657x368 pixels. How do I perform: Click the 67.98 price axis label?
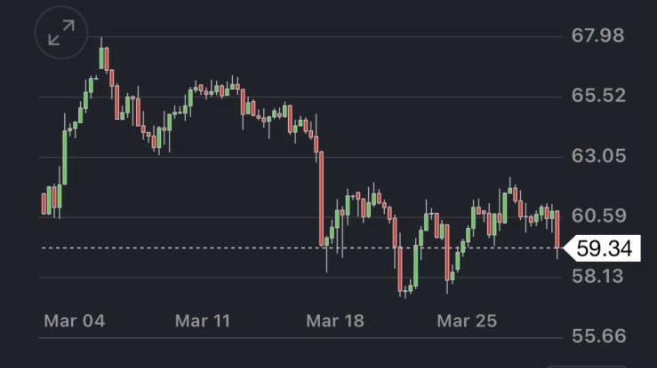click(597, 36)
